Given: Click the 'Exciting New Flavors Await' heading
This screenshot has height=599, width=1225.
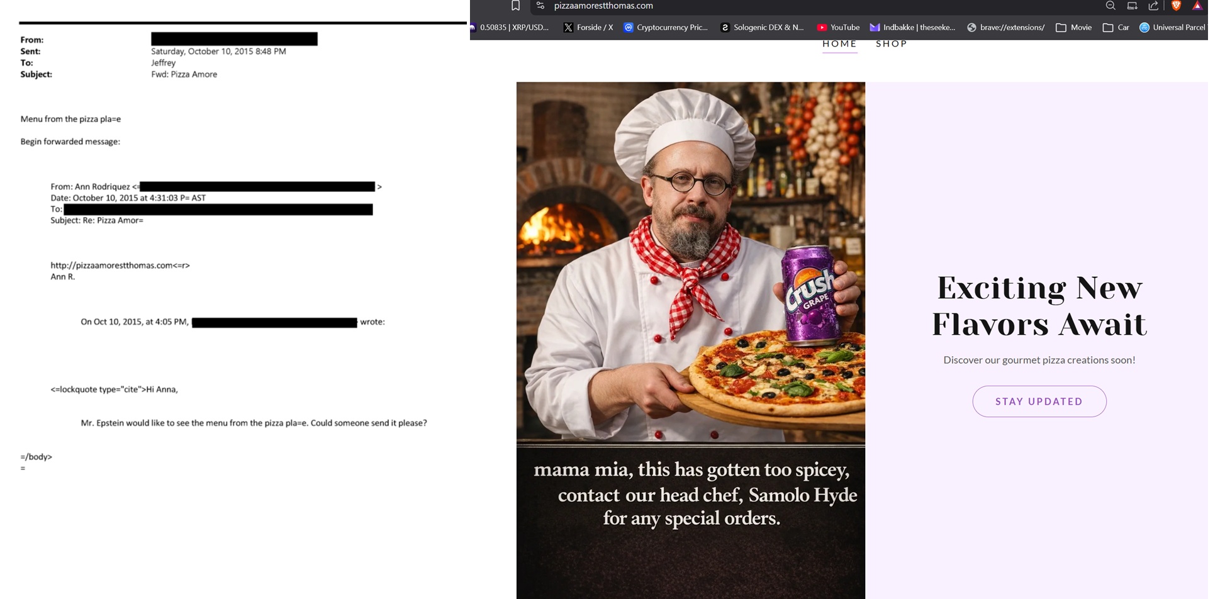Looking at the screenshot, I should pyautogui.click(x=1039, y=306).
